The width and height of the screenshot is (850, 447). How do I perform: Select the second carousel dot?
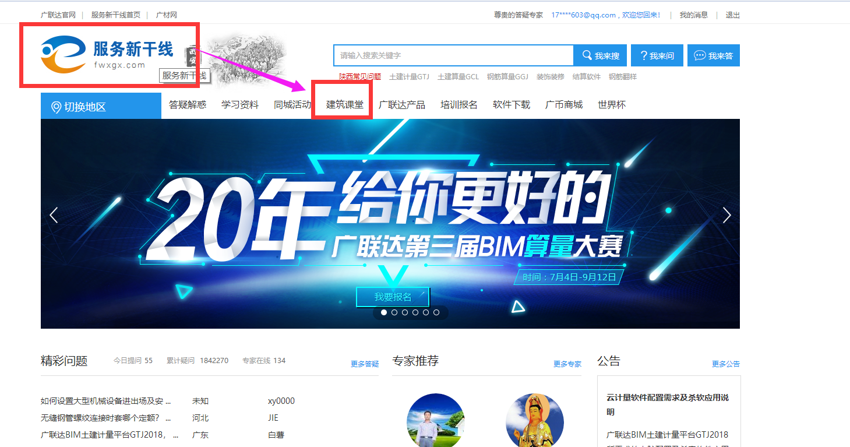pyautogui.click(x=394, y=312)
